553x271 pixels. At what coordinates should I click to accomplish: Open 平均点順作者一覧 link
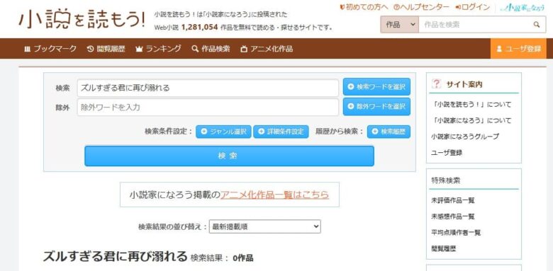click(456, 233)
